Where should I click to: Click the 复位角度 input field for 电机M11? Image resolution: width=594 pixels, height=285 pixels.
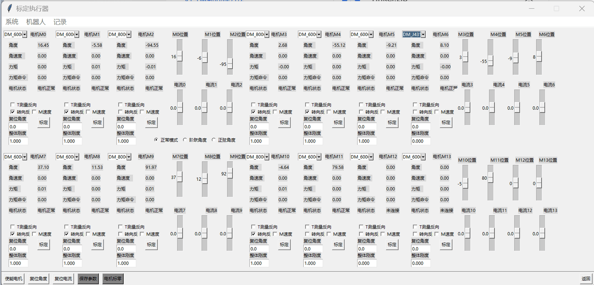pos(313,249)
